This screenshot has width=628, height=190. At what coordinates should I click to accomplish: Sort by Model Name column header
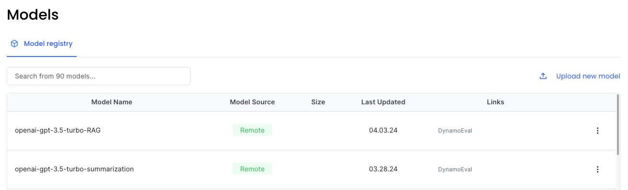pyautogui.click(x=112, y=102)
